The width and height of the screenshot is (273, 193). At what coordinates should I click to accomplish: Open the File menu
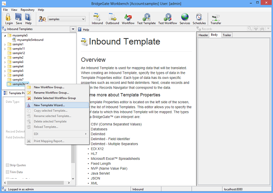[x=5, y=10]
